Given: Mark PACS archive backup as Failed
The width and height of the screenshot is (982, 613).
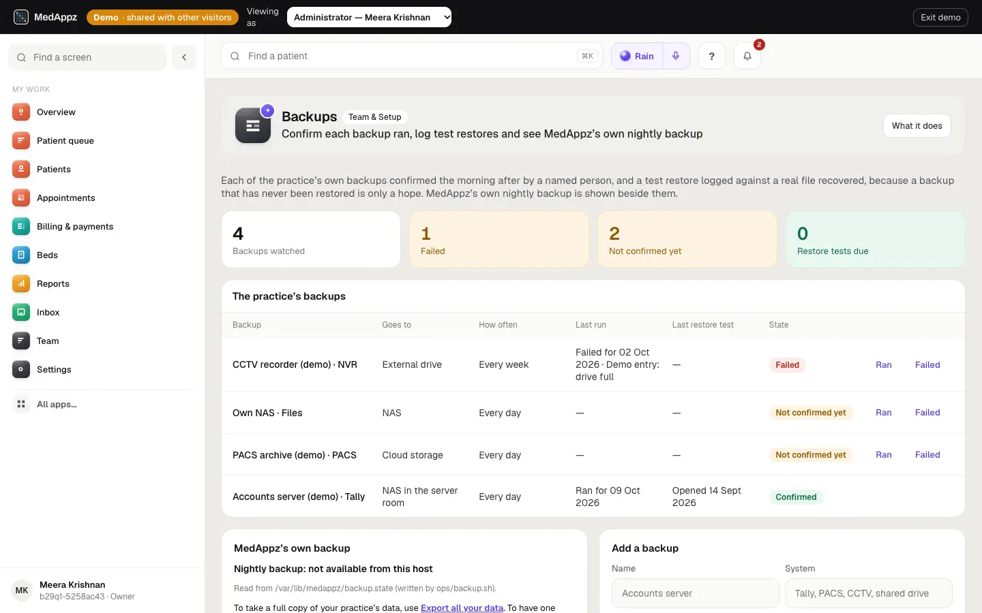Looking at the screenshot, I should pos(927,454).
